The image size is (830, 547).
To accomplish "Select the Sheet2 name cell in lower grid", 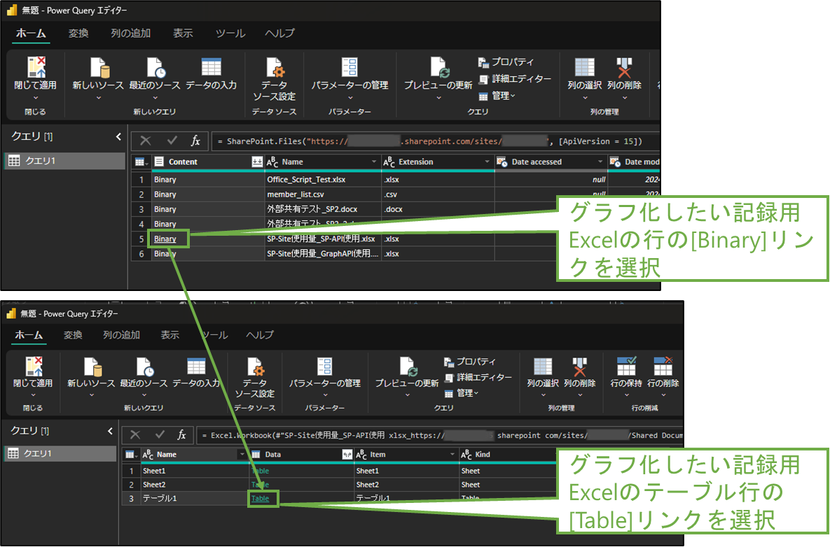I will pyautogui.click(x=194, y=485).
